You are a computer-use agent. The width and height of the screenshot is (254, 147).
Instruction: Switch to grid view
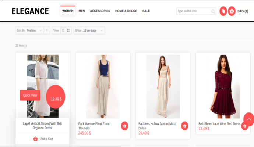point(63,31)
